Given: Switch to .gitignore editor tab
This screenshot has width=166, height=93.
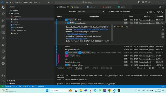Looking at the screenshot, I should (109, 7).
